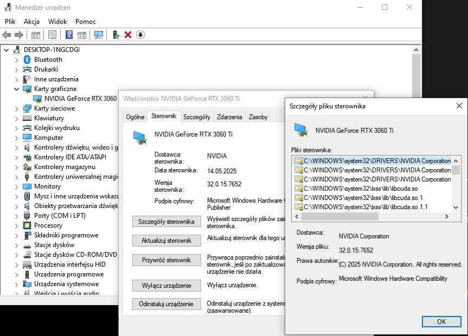The width and height of the screenshot is (468, 336).
Task: Expand the Inne urządzenia category
Action: pyautogui.click(x=16, y=79)
